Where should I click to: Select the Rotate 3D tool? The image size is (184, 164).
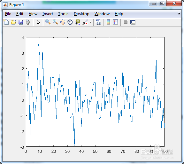(x=70, y=22)
